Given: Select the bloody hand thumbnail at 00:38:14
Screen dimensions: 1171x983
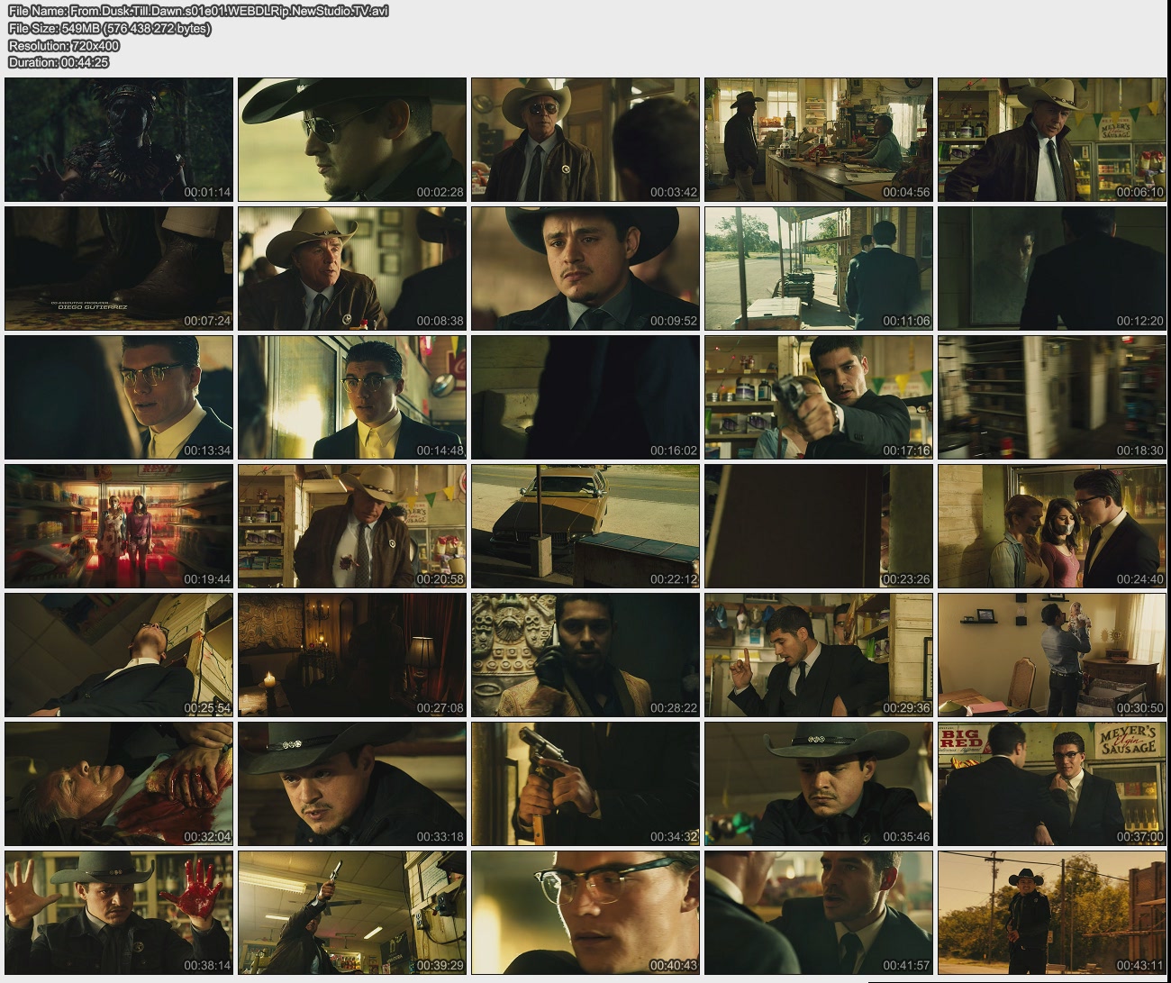Looking at the screenshot, I should point(119,913).
